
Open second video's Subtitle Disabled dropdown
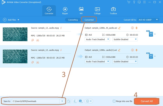click(125, 62)
